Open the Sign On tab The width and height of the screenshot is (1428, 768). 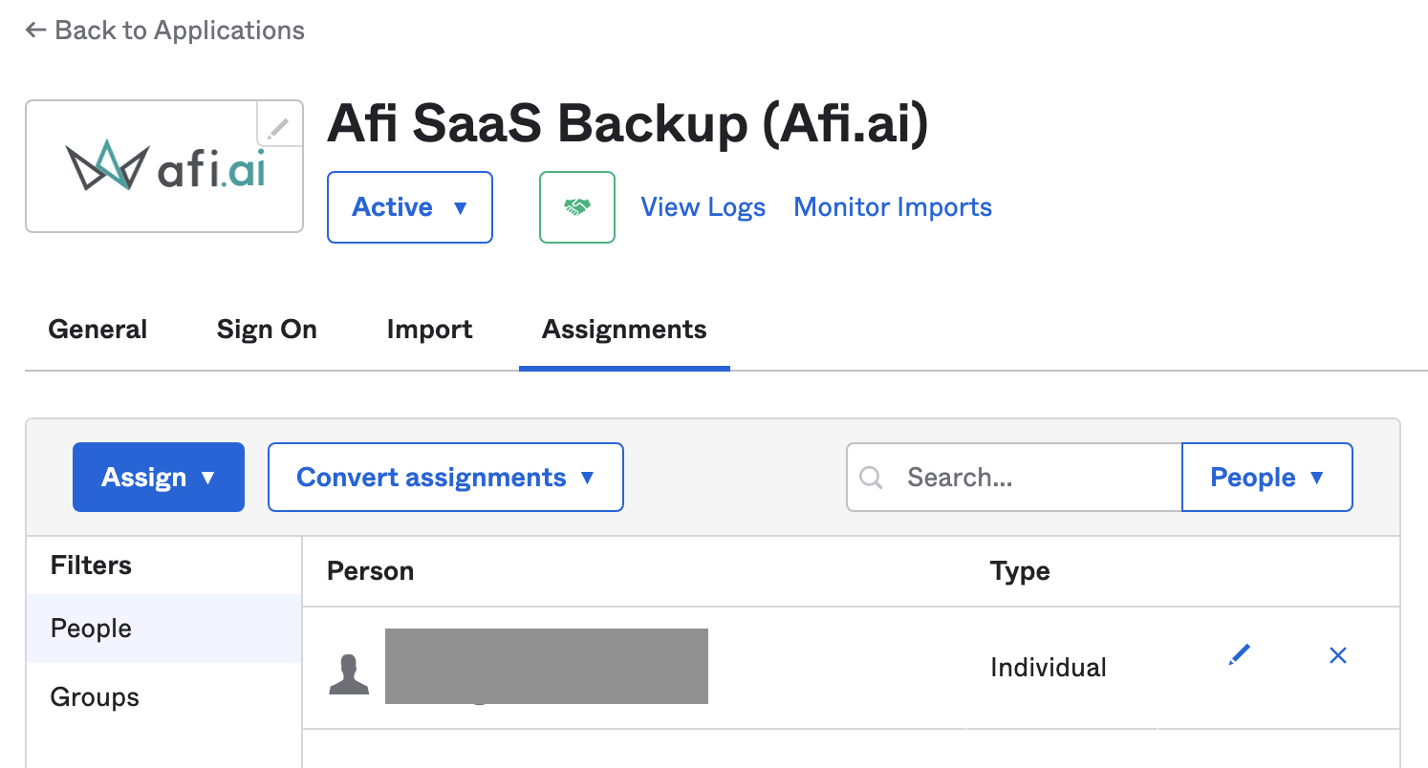click(x=267, y=330)
